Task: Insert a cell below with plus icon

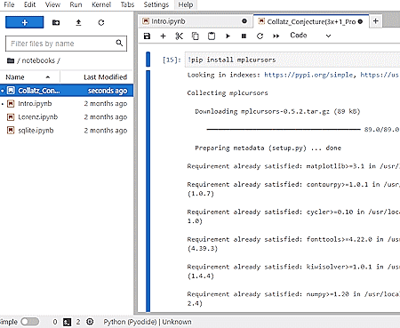Action: coord(163,36)
